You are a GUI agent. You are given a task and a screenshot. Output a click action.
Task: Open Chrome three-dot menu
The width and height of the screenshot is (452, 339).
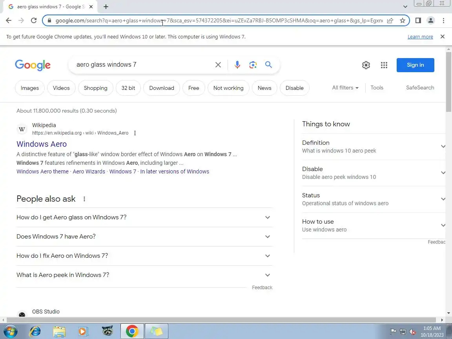click(443, 20)
